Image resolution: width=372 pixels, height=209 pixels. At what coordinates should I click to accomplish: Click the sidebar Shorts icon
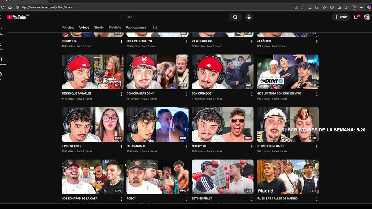tap(1, 44)
